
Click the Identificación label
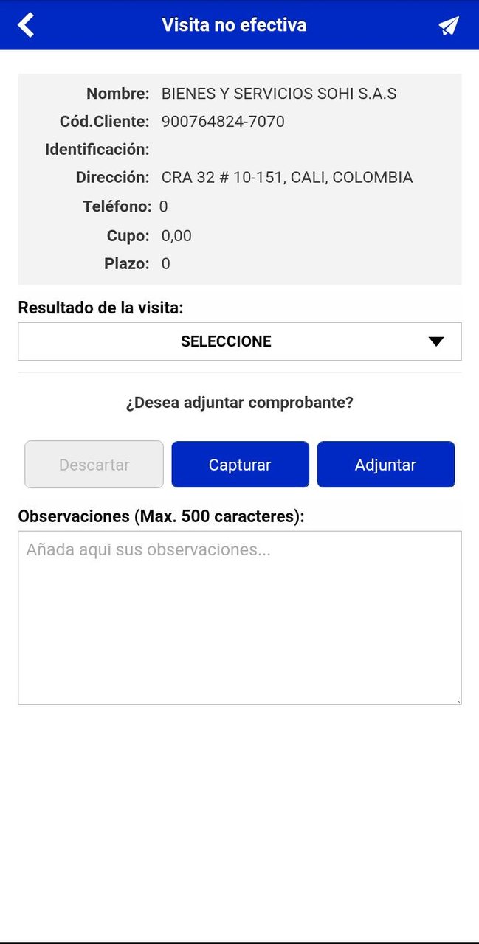[x=97, y=150]
